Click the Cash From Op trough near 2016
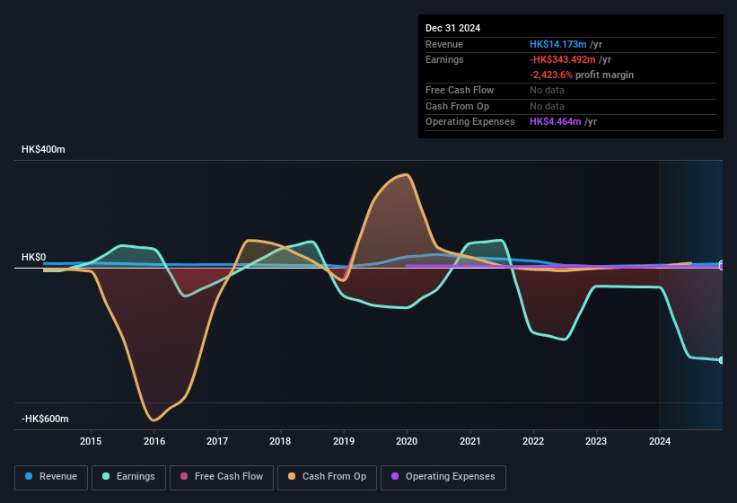This screenshot has width=737, height=503. [x=154, y=419]
